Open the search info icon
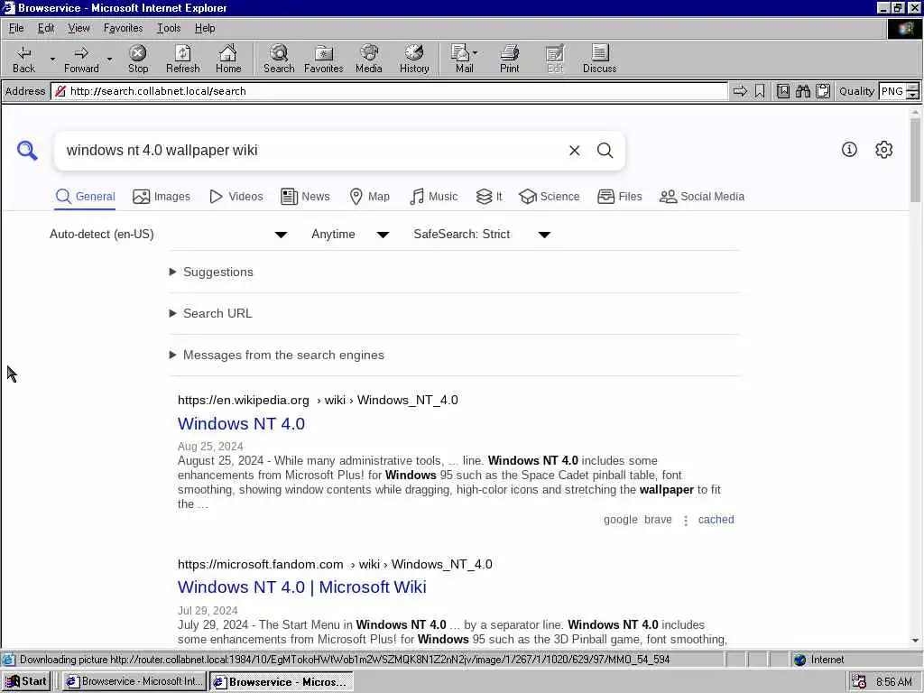This screenshot has width=924, height=693. [849, 150]
